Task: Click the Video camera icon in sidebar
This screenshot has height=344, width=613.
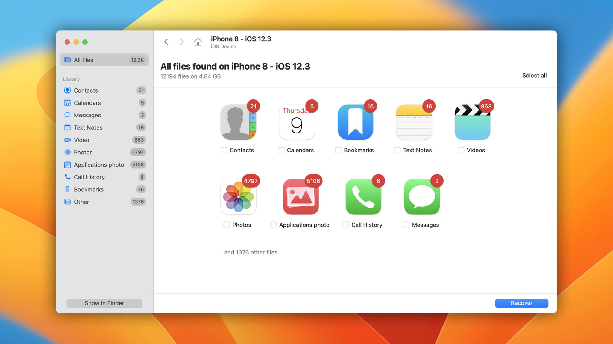Action: click(x=68, y=140)
